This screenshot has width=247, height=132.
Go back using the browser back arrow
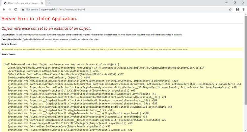coord(4,10)
